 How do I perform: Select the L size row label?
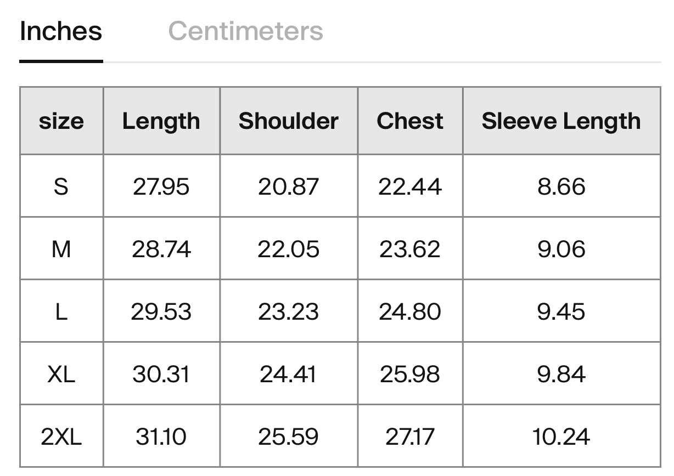point(61,311)
